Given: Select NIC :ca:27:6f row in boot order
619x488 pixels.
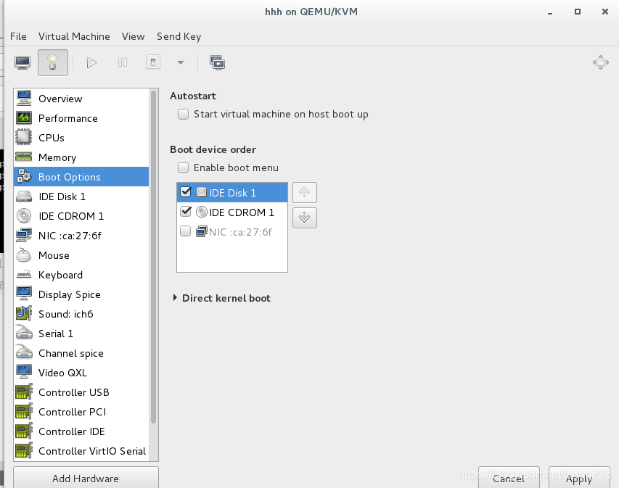Looking at the screenshot, I should tap(232, 231).
